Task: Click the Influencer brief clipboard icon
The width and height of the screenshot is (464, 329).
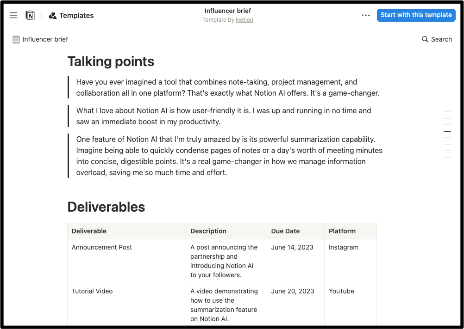Action: [16, 39]
